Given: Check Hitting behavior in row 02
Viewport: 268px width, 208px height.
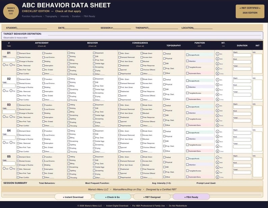Looking at the screenshot, I should [69, 79].
